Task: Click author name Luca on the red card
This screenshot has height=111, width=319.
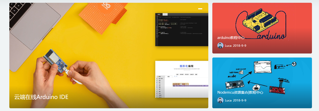Action: click(228, 46)
